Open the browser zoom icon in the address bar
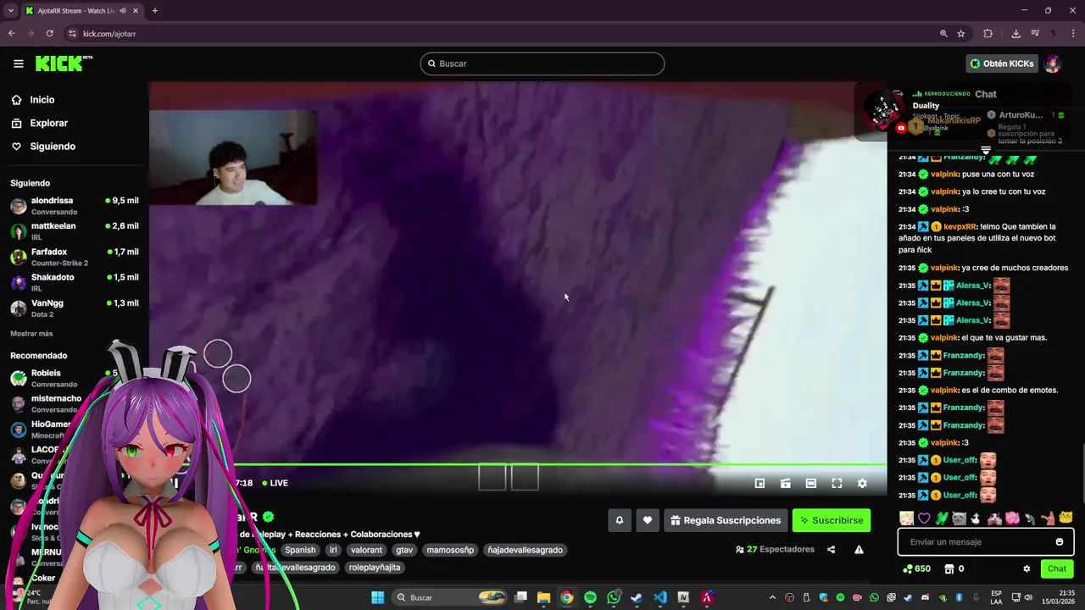Image resolution: width=1085 pixels, height=610 pixels. [943, 33]
